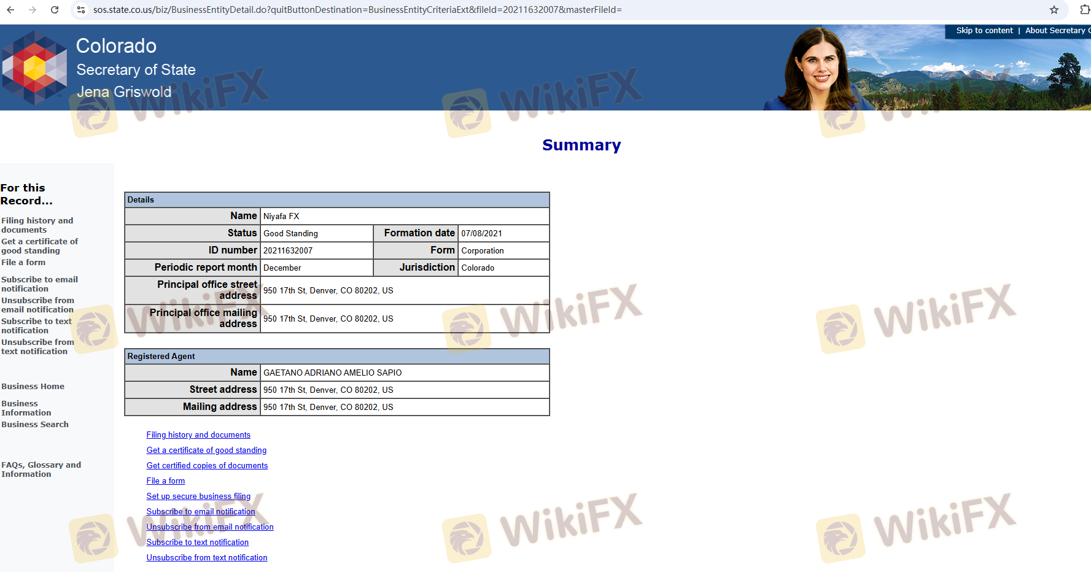The height and width of the screenshot is (572, 1091).
Task: Open the browser extensions icon
Action: (1084, 10)
